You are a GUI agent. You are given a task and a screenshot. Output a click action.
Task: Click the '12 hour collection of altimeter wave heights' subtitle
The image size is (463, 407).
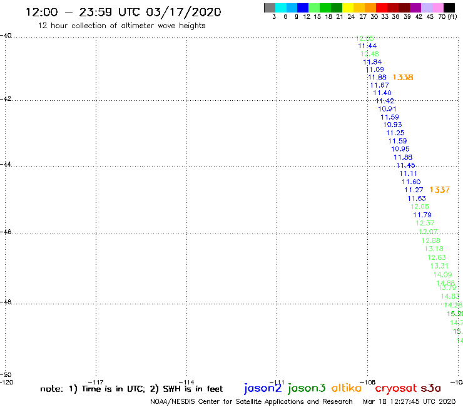tap(121, 26)
